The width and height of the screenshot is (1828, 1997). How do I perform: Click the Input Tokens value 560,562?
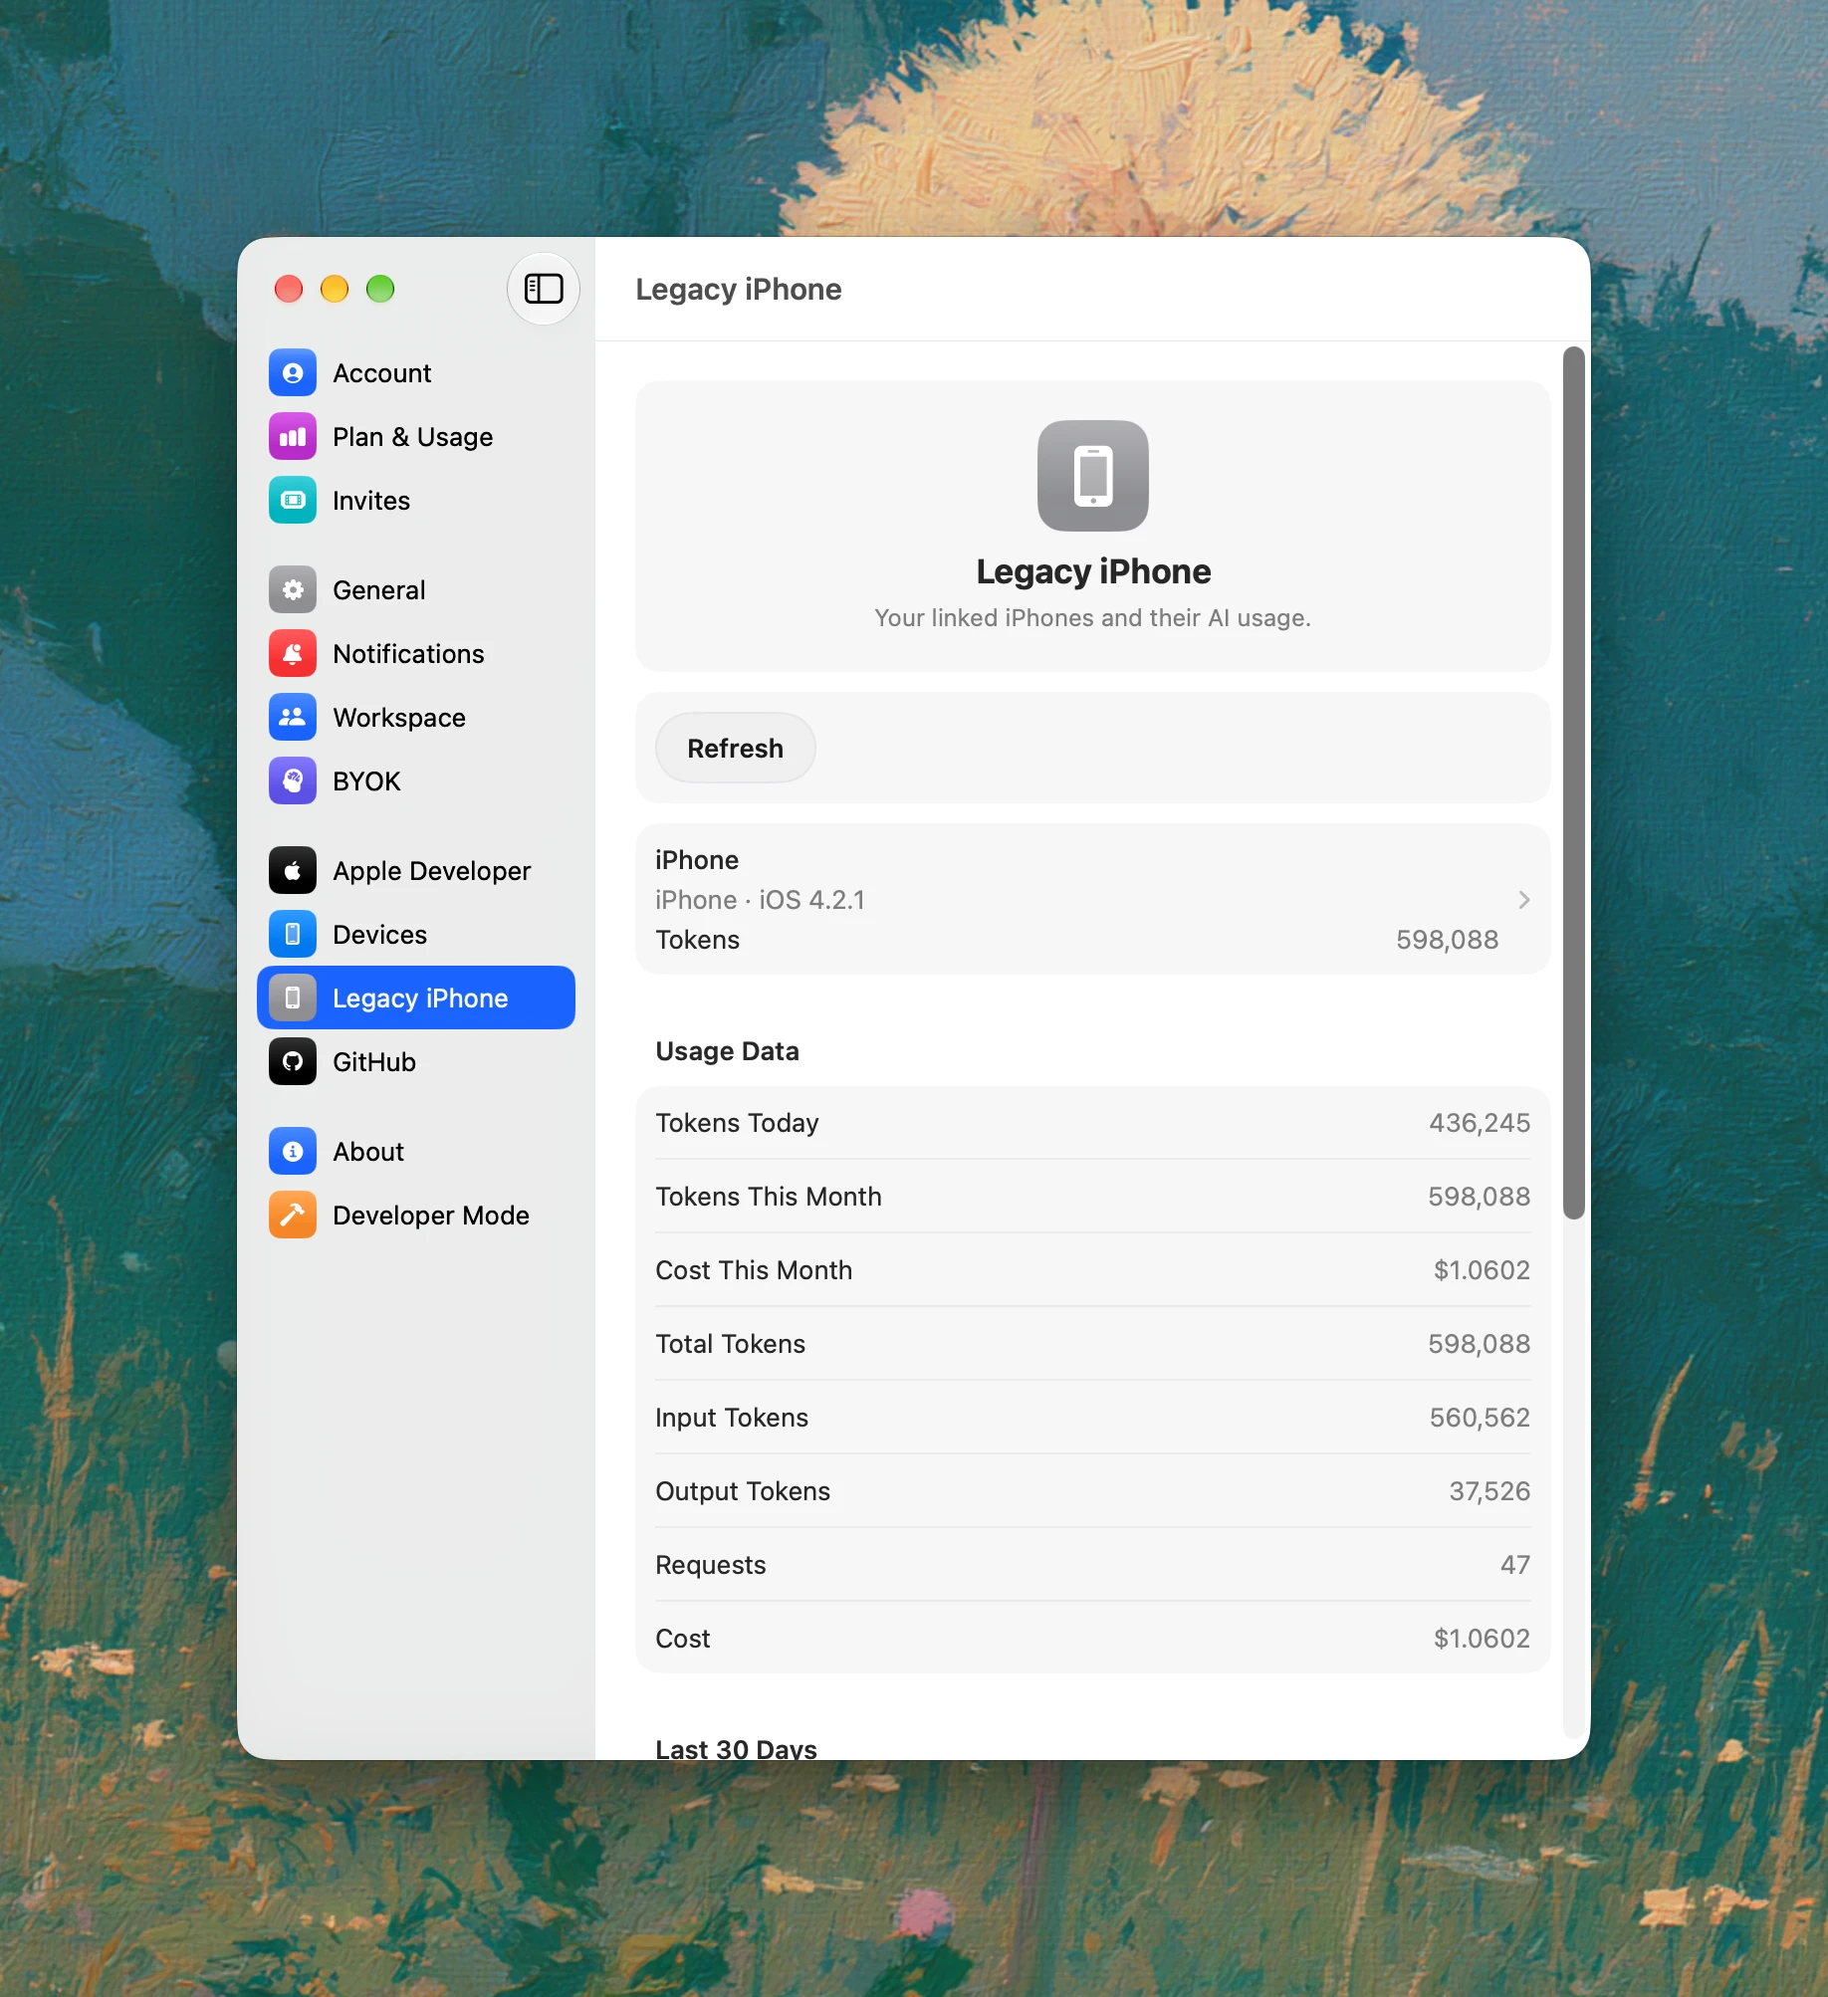tap(1480, 1418)
